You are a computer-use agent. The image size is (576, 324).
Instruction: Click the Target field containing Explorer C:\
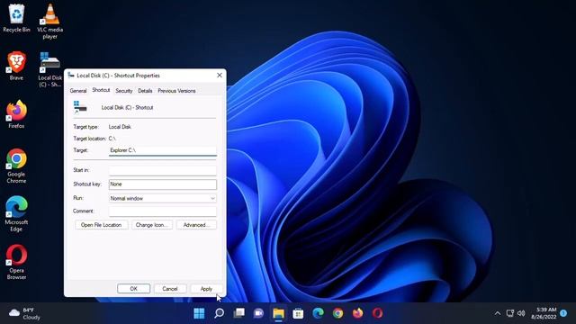(163, 150)
